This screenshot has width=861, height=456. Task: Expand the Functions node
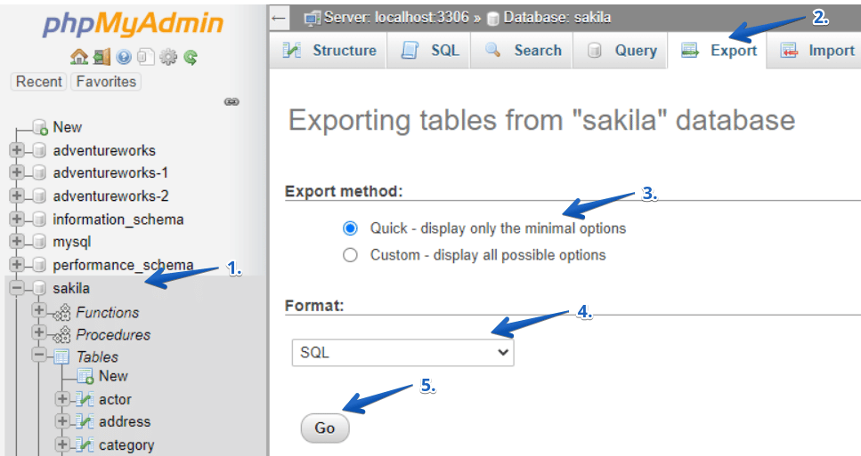click(39, 310)
